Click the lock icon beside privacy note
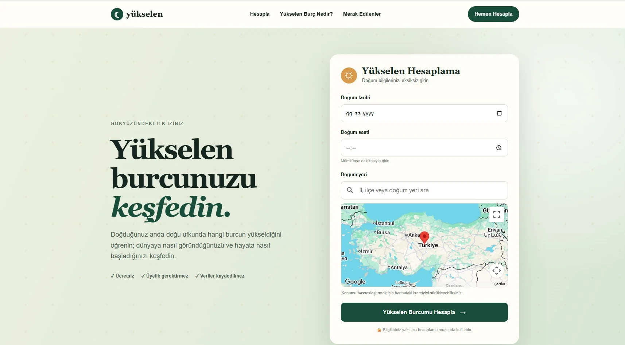625x345 pixels. 379,330
